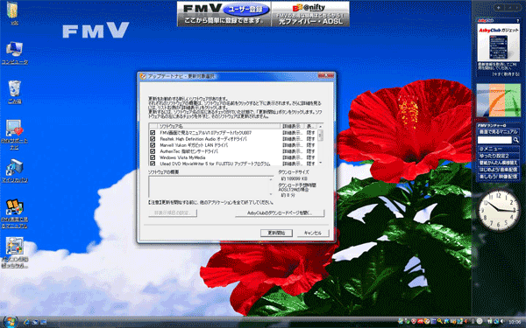The image size is (526, 328).
Task: Click the アップデートナビ title bar icon
Action: point(143,77)
